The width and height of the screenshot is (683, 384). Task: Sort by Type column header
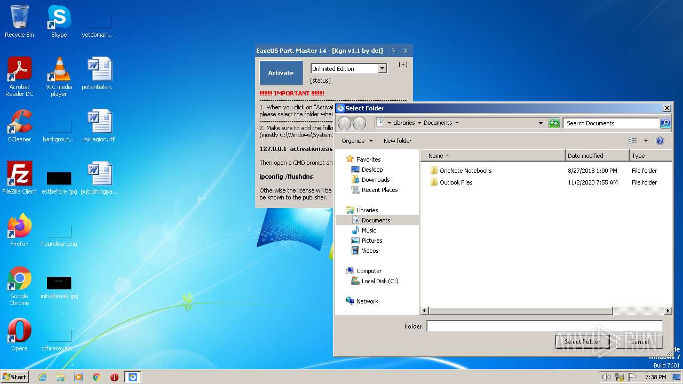coord(650,156)
